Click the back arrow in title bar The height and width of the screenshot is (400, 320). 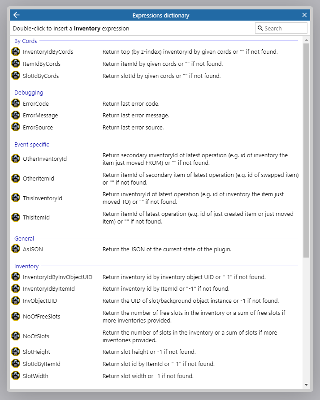[x=17, y=15]
